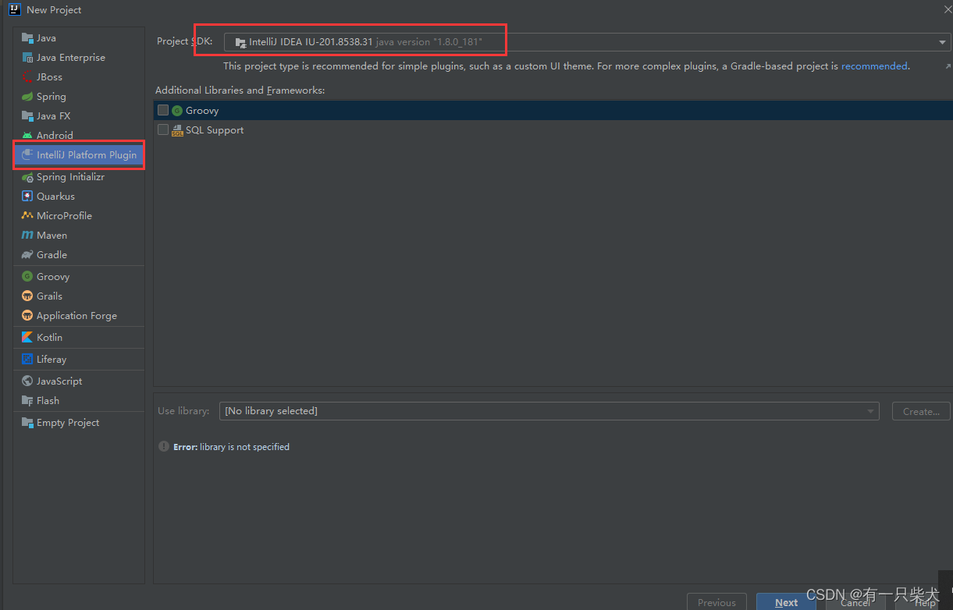Click the Create... library button
The image size is (953, 610).
(921, 411)
